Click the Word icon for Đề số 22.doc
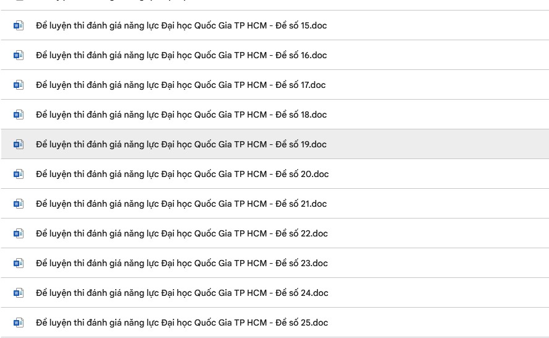The height and width of the screenshot is (338, 549). coord(19,233)
